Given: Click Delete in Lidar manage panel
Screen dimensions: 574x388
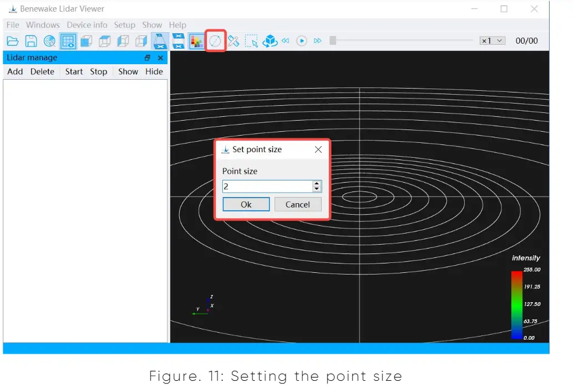Looking at the screenshot, I should 42,71.
